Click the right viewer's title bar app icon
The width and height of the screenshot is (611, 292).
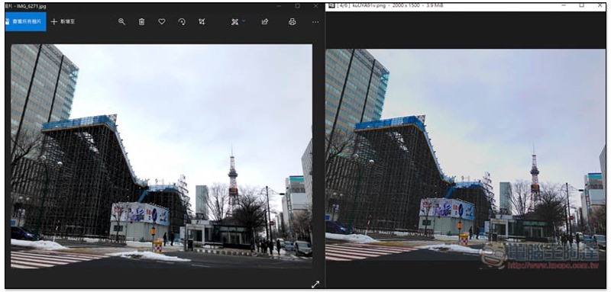coord(331,5)
